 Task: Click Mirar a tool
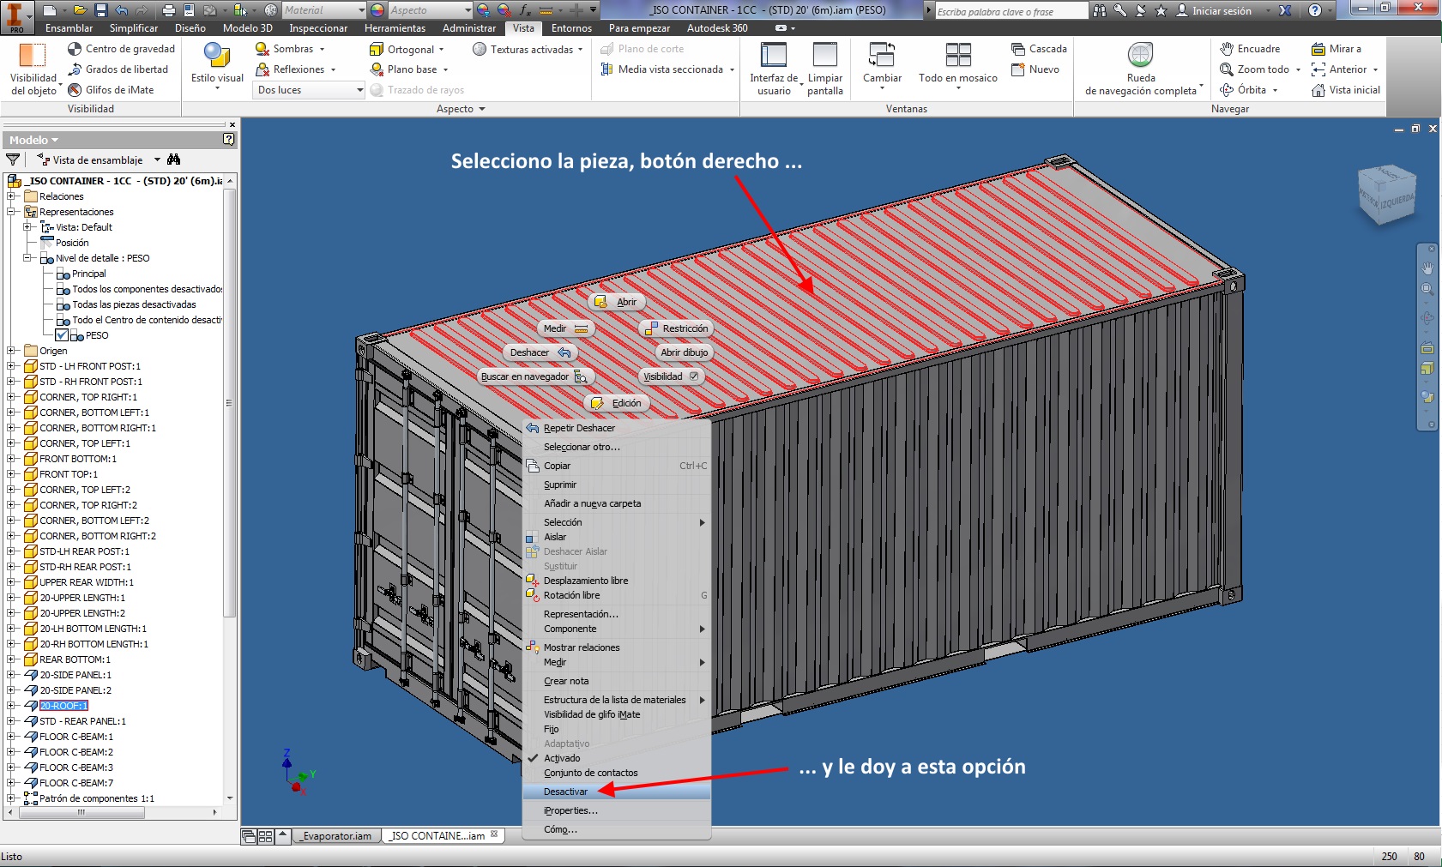pyautogui.click(x=1336, y=49)
